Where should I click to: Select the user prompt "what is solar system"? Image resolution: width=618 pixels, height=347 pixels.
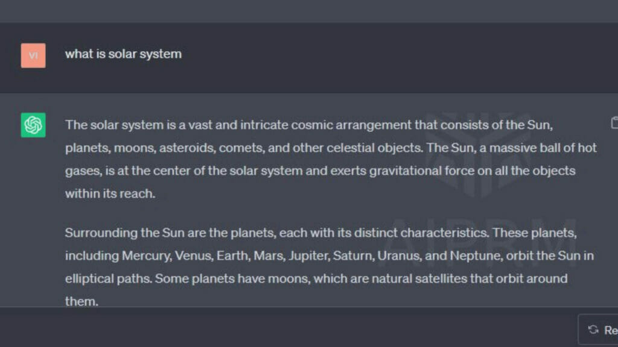click(x=123, y=54)
